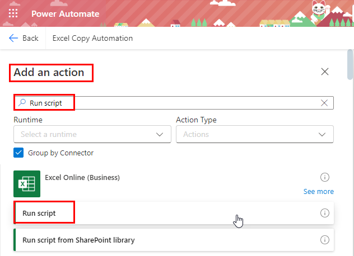
Task: Focus the Run script search field
Action: pyautogui.click(x=174, y=103)
